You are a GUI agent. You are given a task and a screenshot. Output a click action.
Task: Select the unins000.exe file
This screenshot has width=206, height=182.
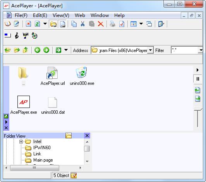pos(82,76)
